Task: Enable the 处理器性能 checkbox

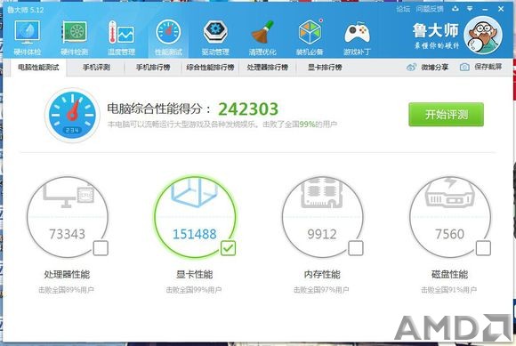Action: (x=101, y=248)
